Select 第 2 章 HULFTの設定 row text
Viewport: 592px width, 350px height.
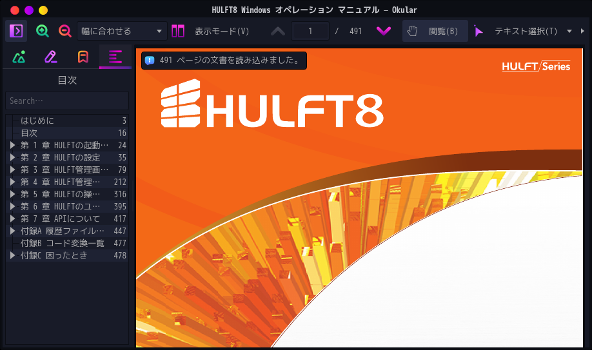click(61, 157)
